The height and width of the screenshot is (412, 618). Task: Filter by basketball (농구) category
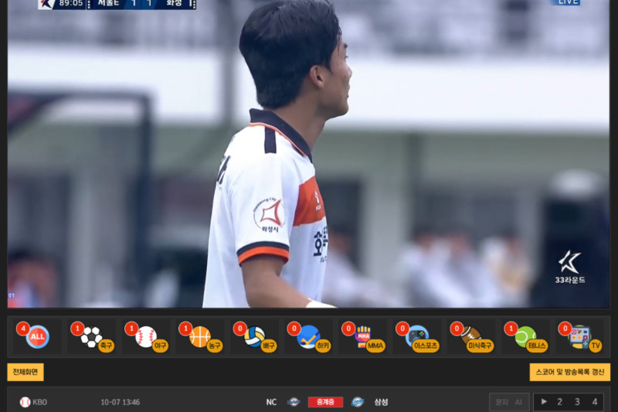pos(201,336)
